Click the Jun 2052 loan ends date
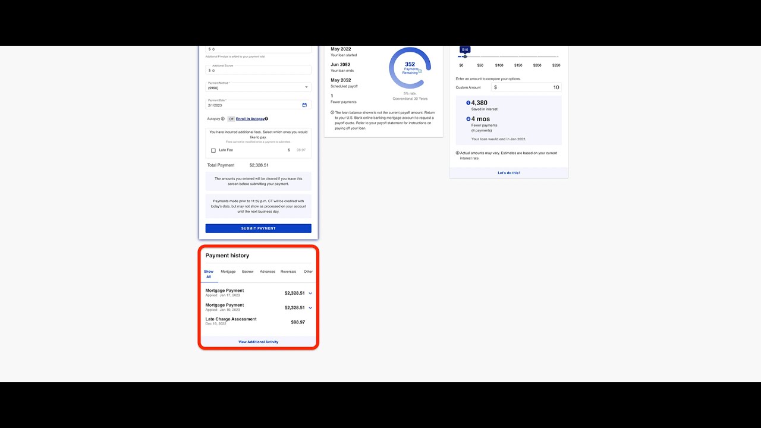The height and width of the screenshot is (428, 761). (341, 65)
